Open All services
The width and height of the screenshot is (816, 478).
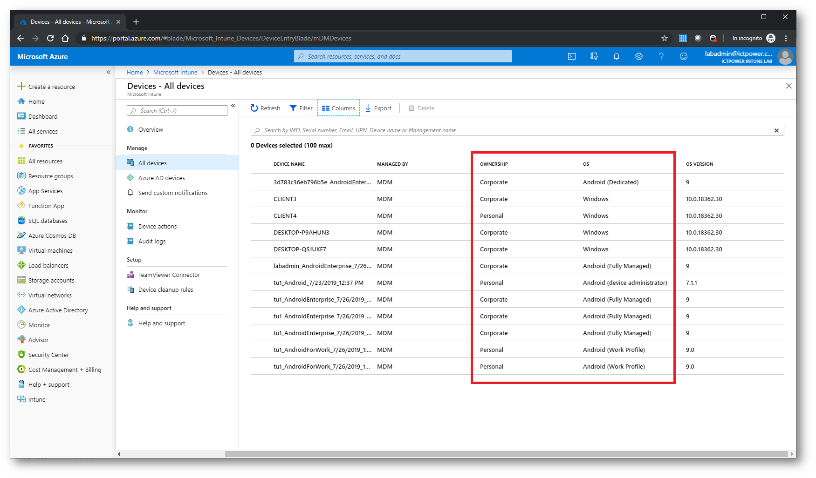click(x=38, y=131)
